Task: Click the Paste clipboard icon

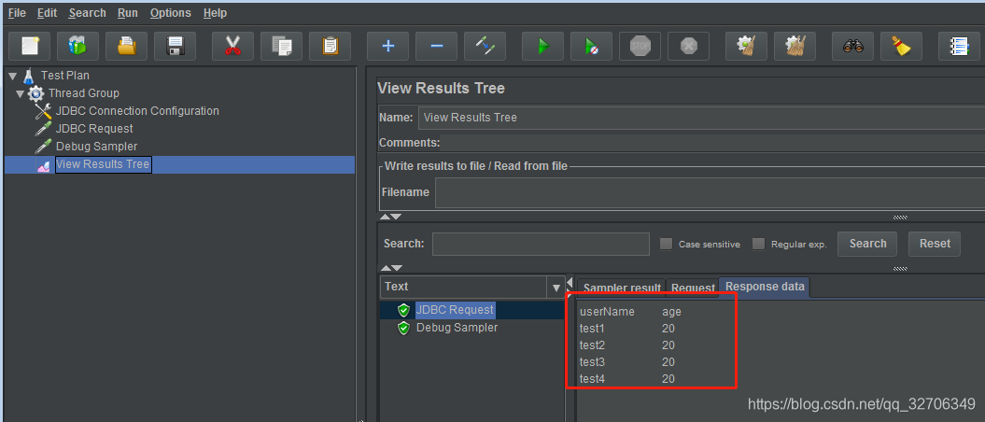Action: [x=330, y=46]
